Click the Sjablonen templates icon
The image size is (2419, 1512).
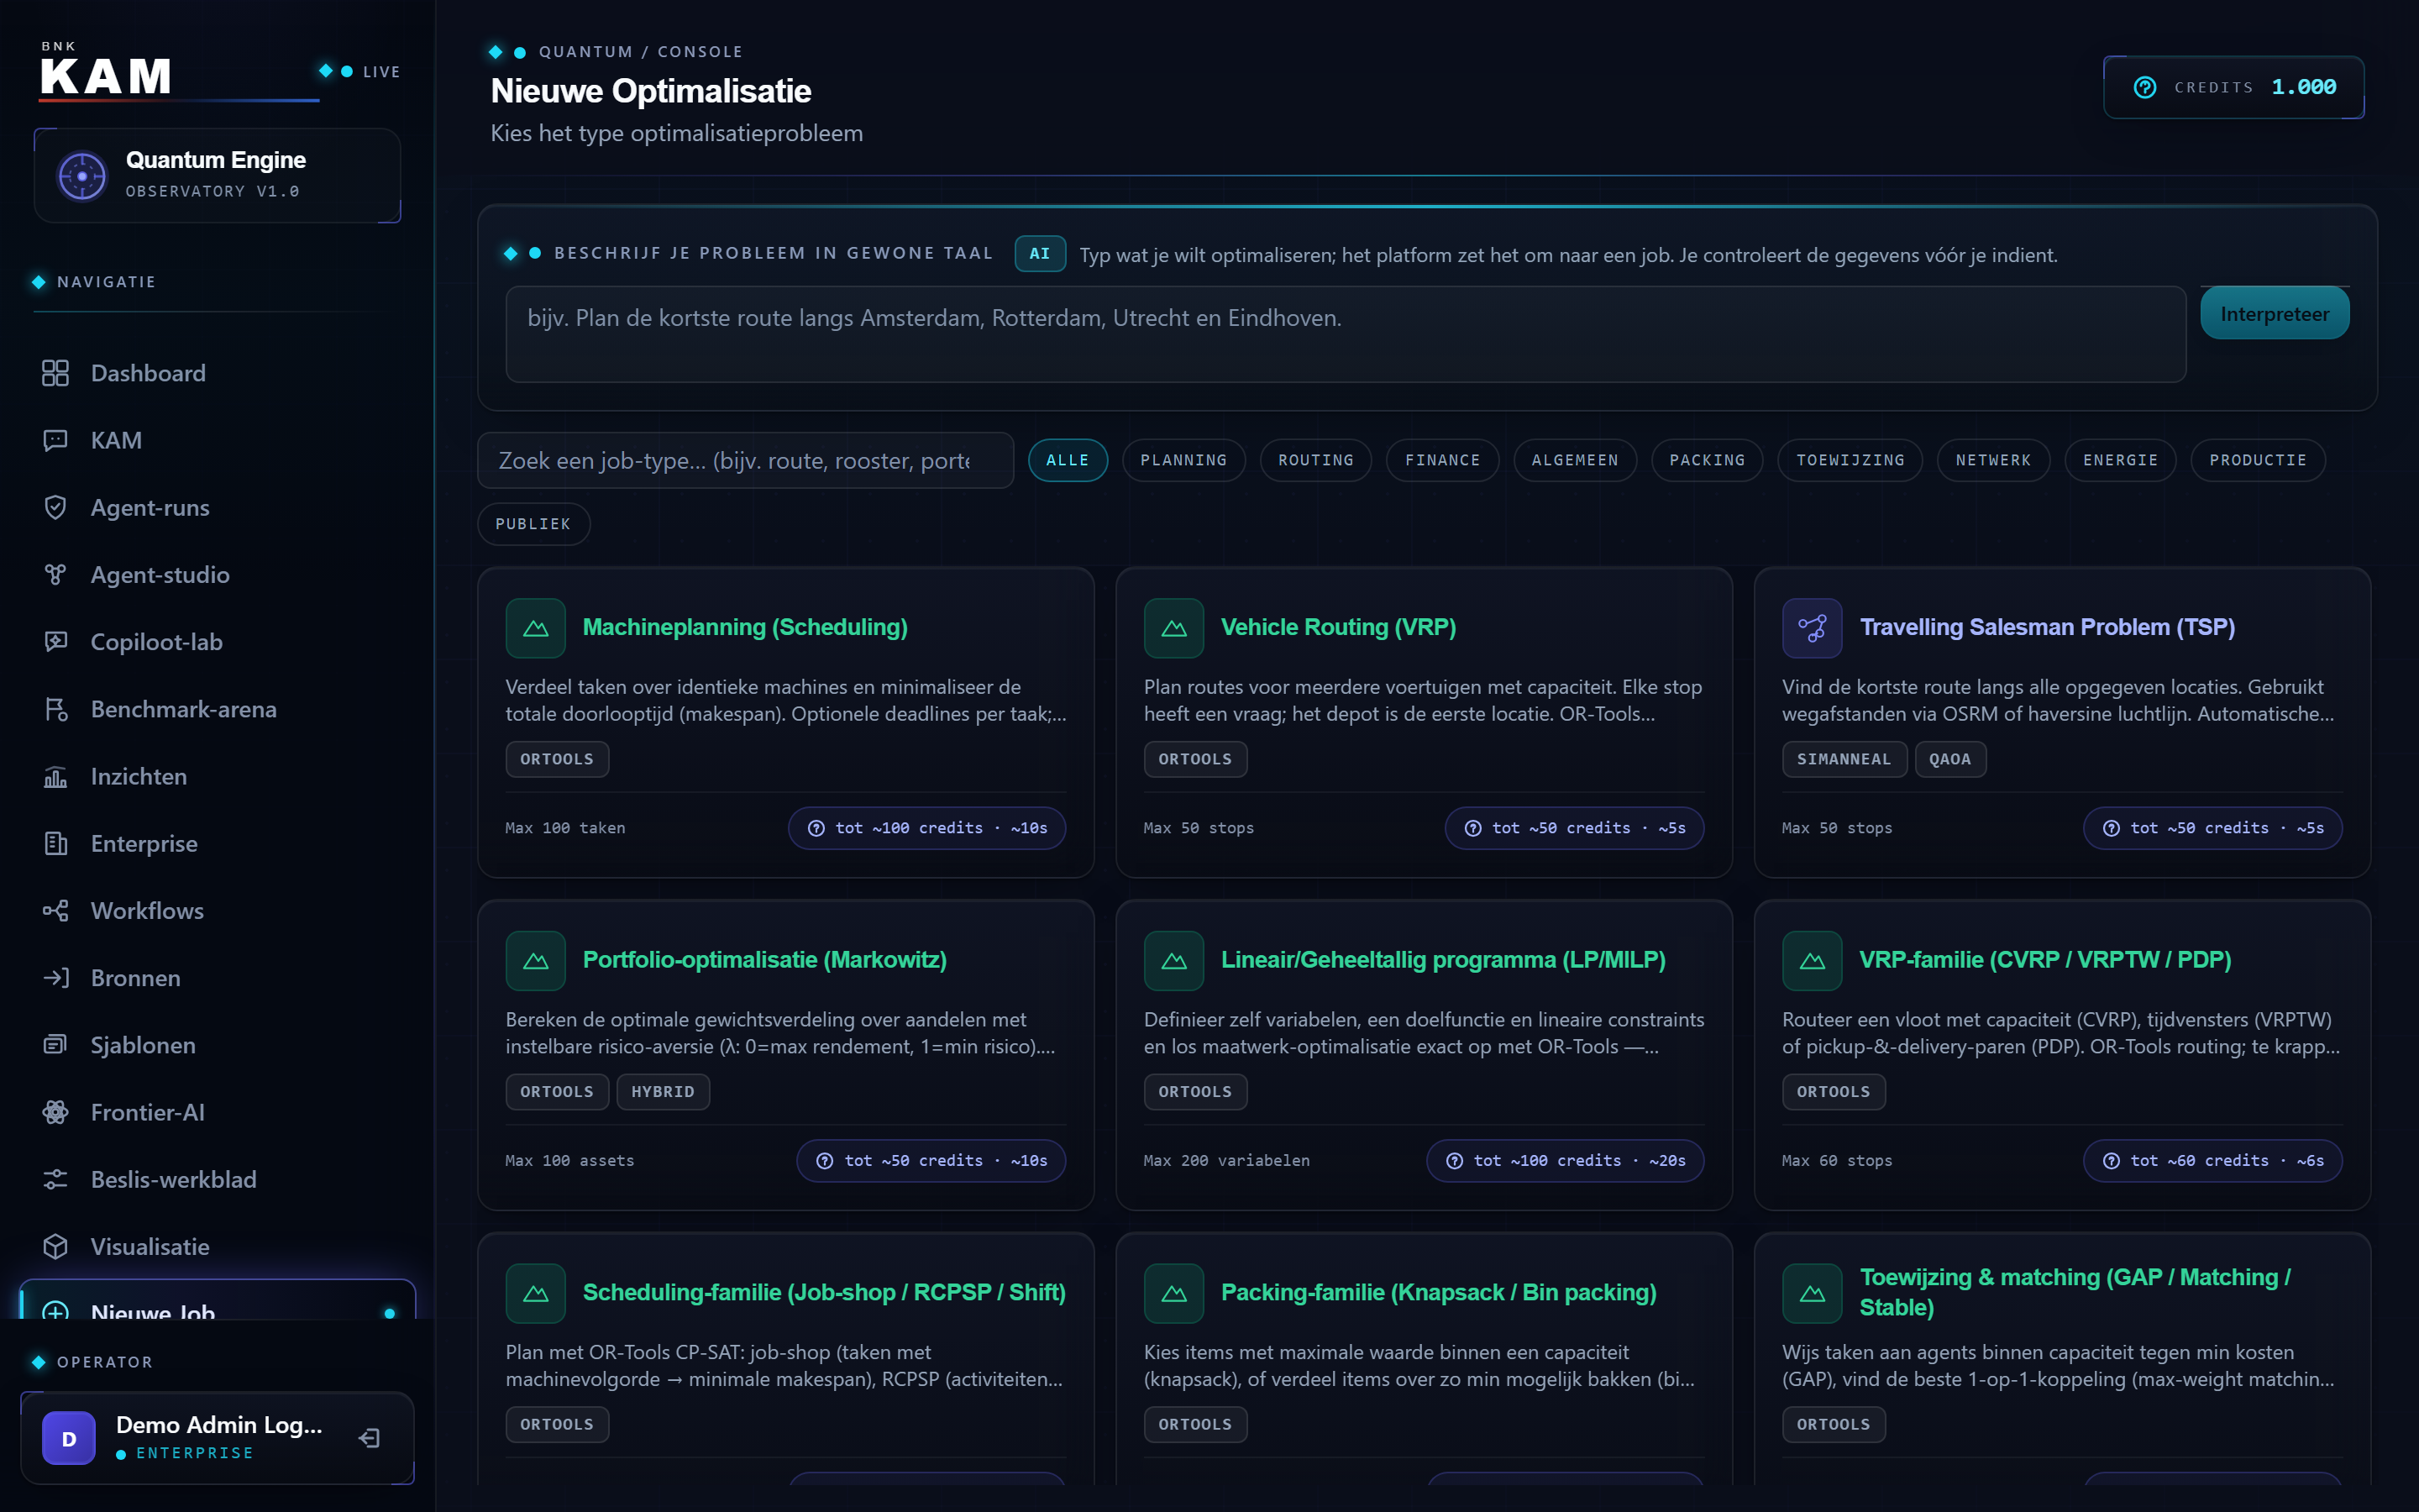pos(55,1044)
